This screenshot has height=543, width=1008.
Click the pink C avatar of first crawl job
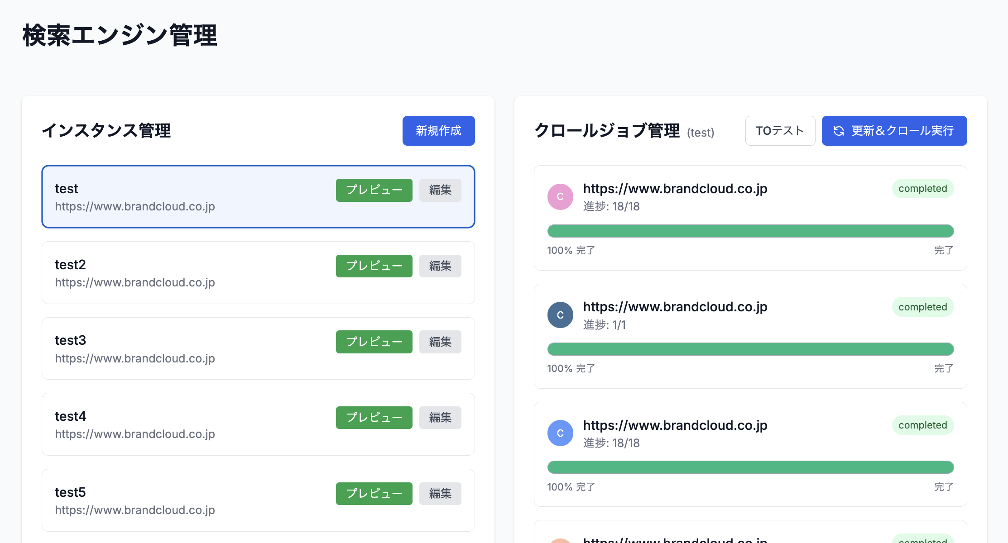click(x=560, y=197)
